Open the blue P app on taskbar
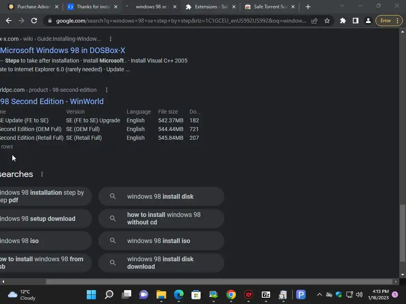 [301, 294]
